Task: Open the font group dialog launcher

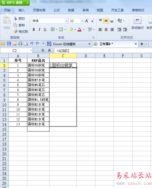Action: (93, 37)
